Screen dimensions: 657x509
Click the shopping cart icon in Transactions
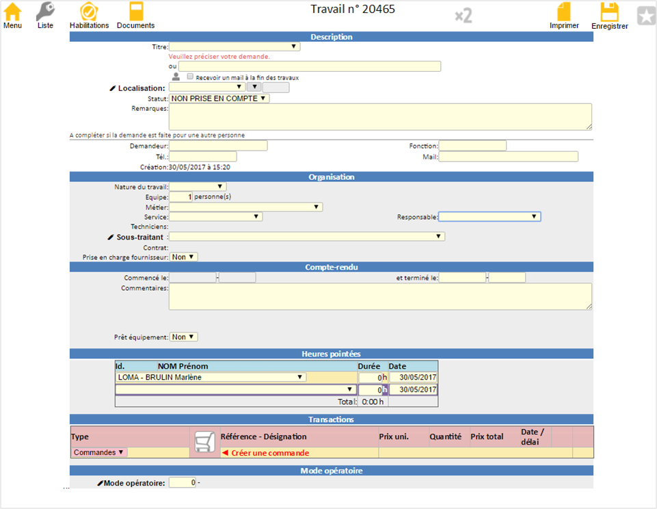(x=205, y=442)
